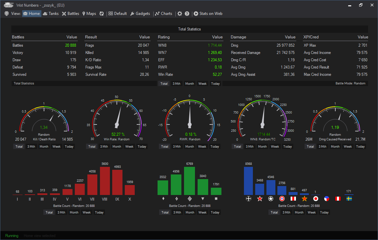Open settings with the gear icon

180,14
